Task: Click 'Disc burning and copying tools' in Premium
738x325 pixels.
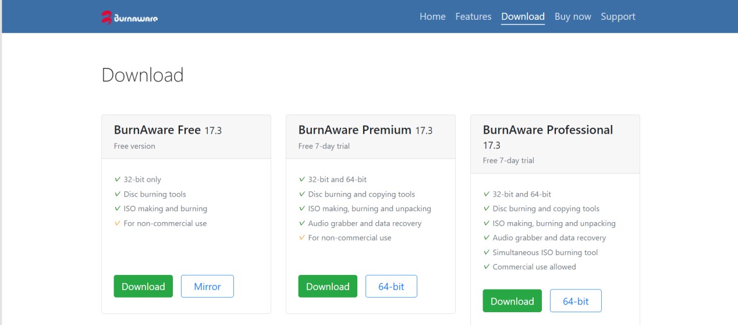Action: (361, 194)
